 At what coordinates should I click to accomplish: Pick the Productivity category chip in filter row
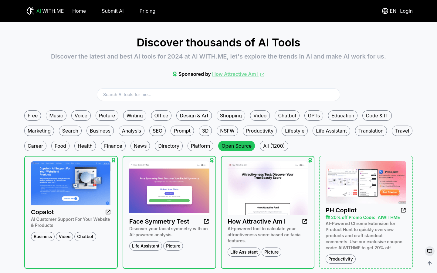pos(260,131)
